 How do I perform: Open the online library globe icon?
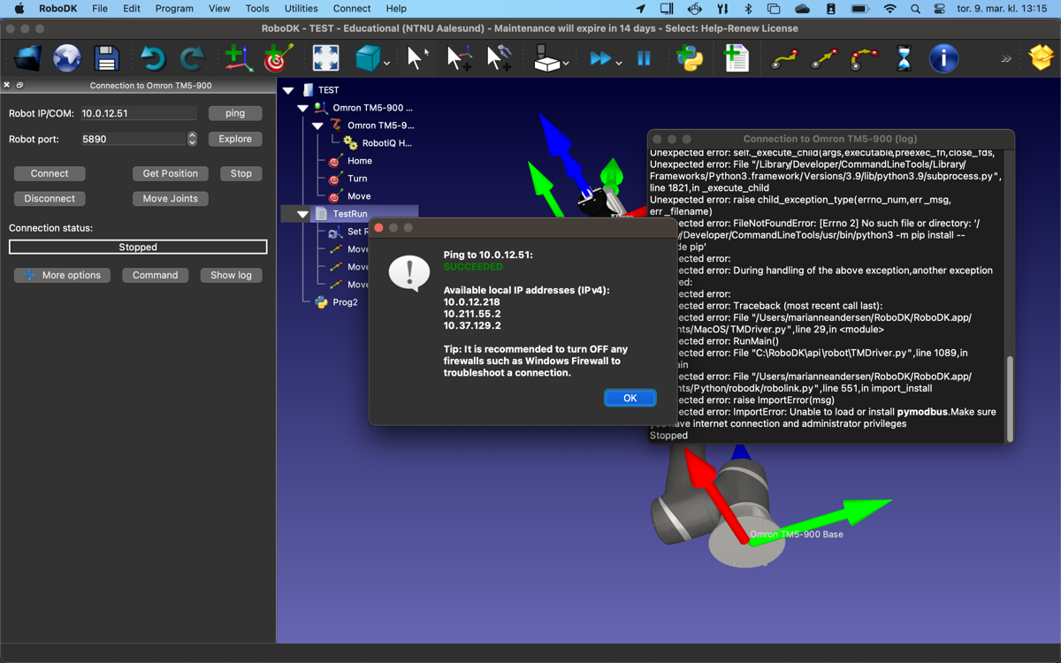pyautogui.click(x=67, y=59)
